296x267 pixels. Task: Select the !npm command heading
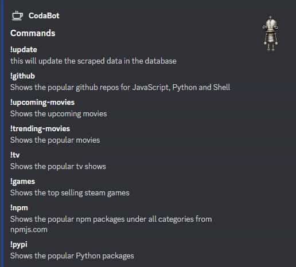click(19, 208)
